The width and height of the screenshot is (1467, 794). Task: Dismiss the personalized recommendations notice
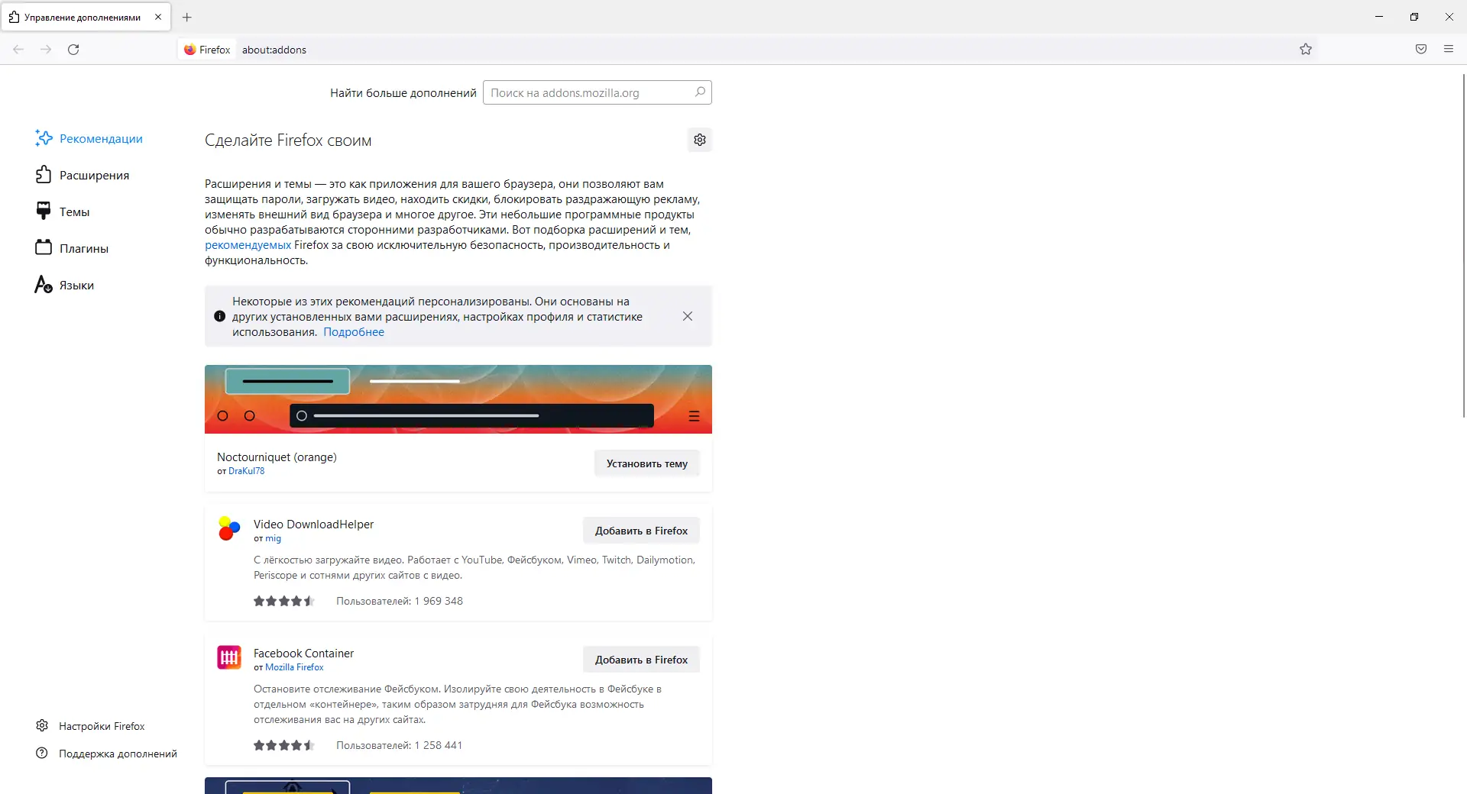(687, 315)
